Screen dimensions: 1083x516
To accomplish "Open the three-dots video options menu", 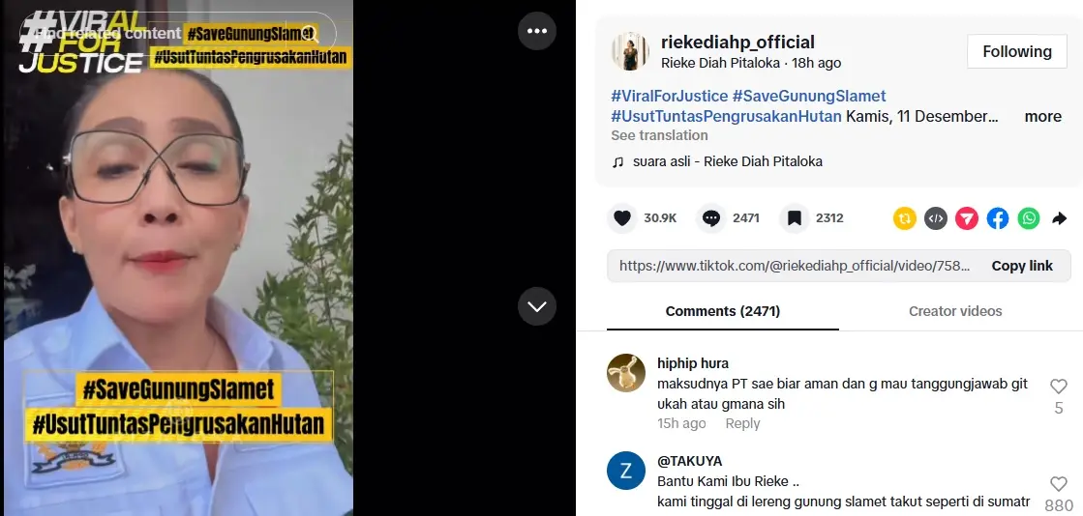I will (537, 31).
